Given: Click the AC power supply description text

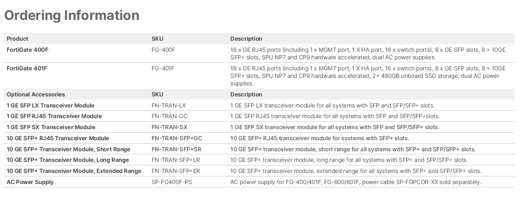Looking at the screenshot, I should click(356, 182).
